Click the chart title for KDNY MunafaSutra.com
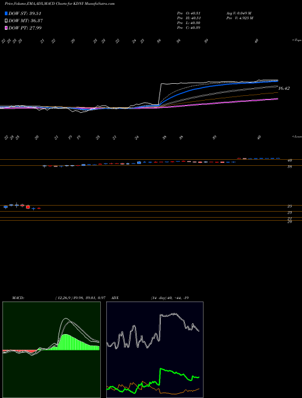The image size is (302, 398). (x=60, y=4)
